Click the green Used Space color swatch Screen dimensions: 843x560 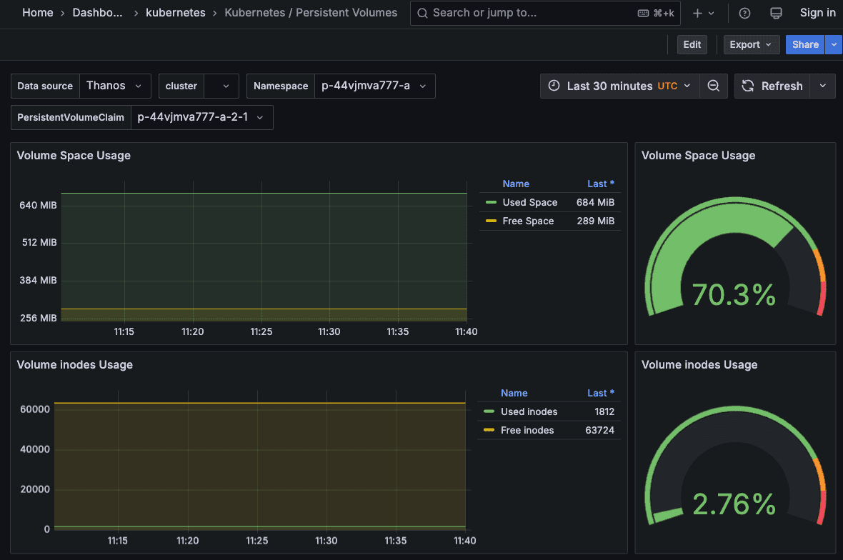point(491,203)
